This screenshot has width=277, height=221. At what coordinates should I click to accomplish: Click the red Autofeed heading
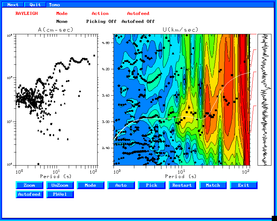coord(138,14)
